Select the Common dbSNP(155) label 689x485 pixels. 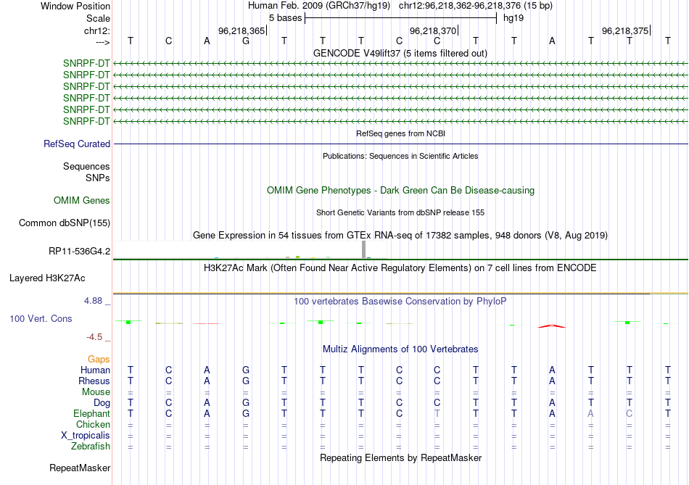coord(65,223)
